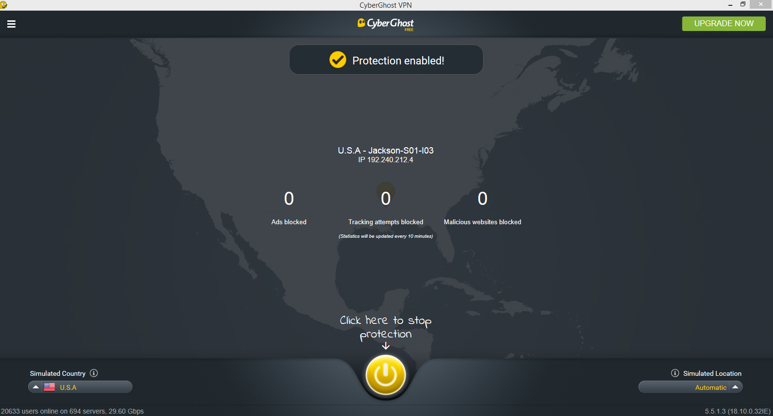The height and width of the screenshot is (416, 773).
Task: Click server name U.S.A - Jackson-S01-I03
Action: click(x=386, y=151)
